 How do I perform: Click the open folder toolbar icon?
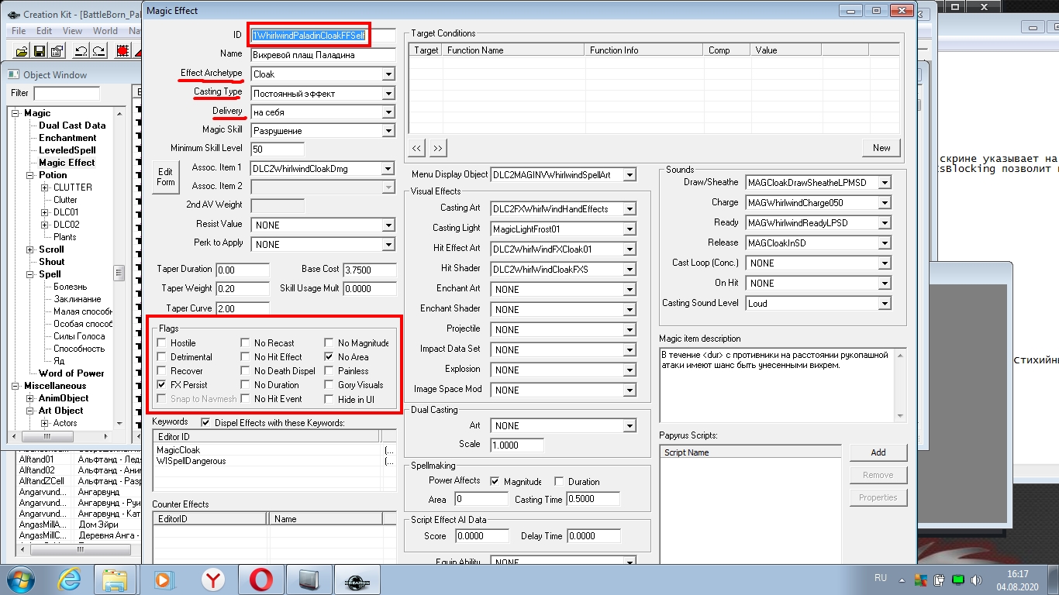point(21,51)
